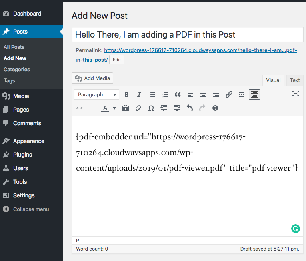
Task: Open the Media menu
Action: coord(31,96)
